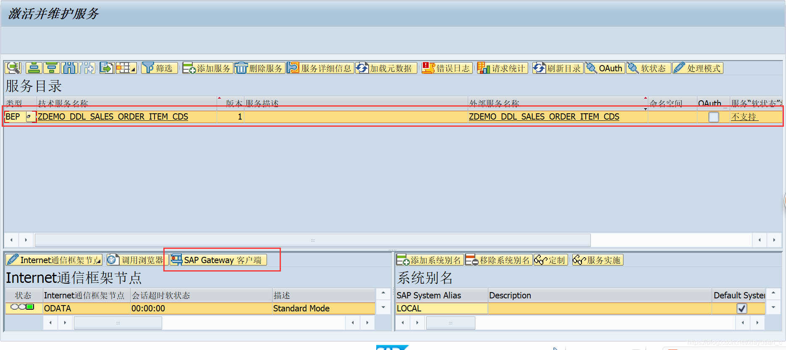Select the ODATA ICF node cell
The width and height of the screenshot is (786, 350).
86,308
